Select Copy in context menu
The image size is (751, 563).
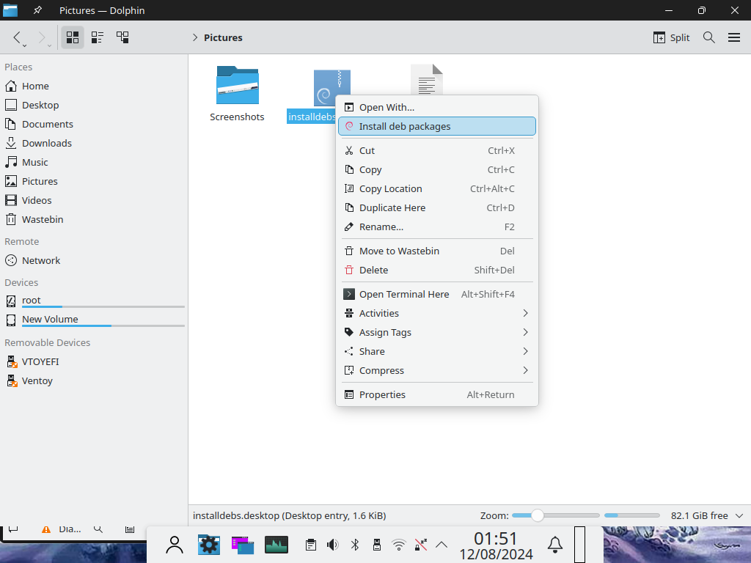(x=437, y=169)
